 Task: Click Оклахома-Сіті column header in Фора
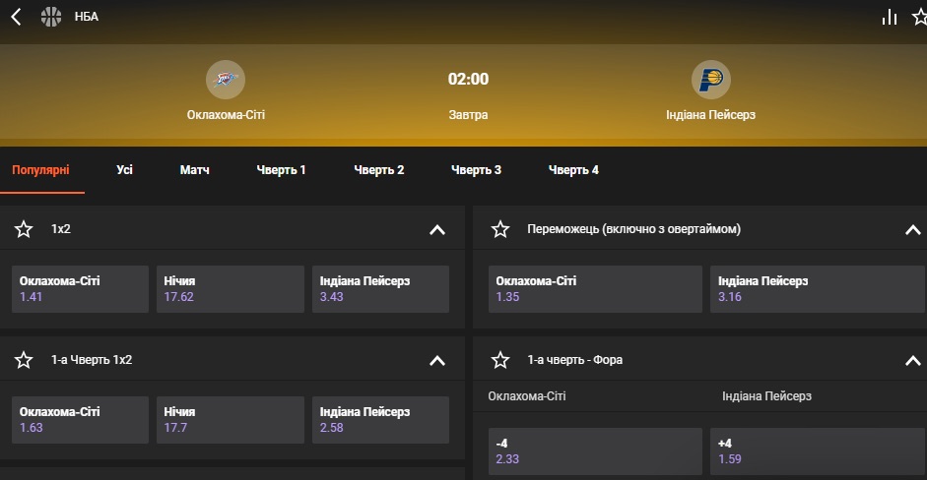(527, 396)
